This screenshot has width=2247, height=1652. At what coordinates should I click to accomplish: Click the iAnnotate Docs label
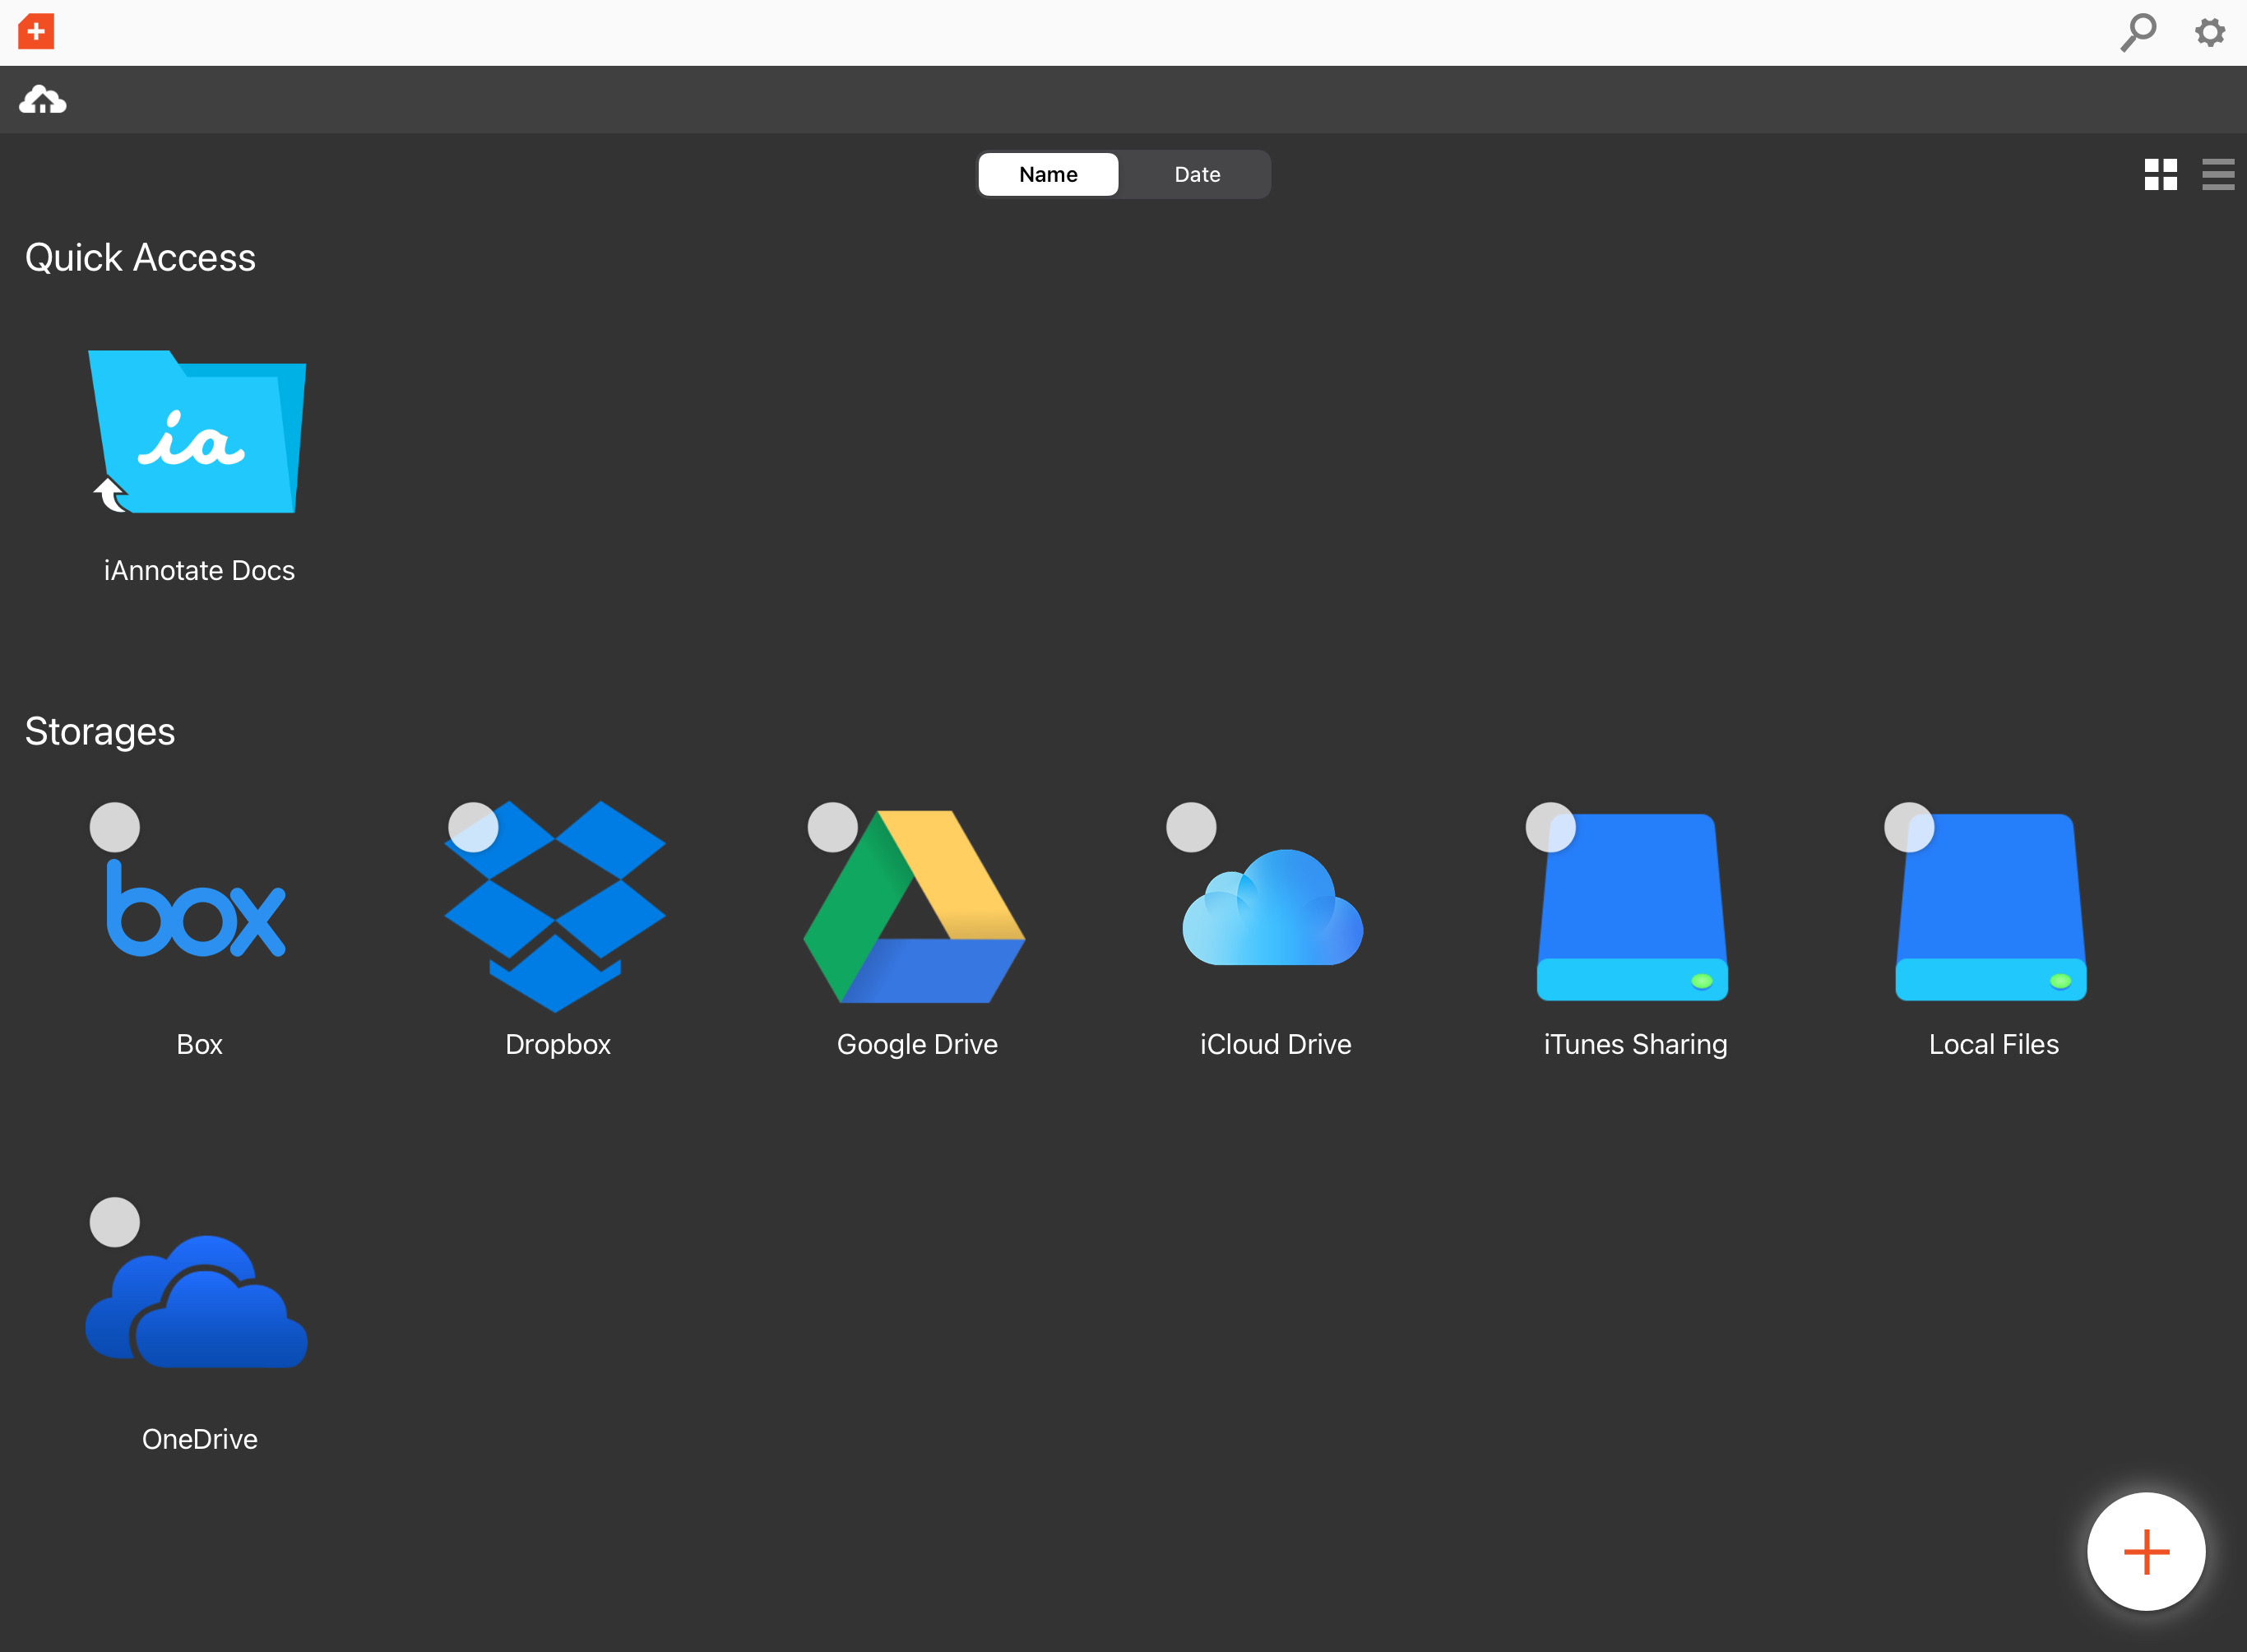tap(200, 570)
